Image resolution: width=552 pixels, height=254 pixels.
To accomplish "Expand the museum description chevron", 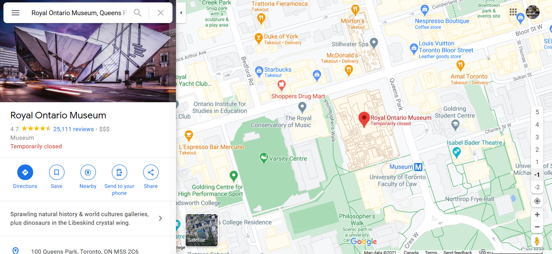I will [x=160, y=218].
